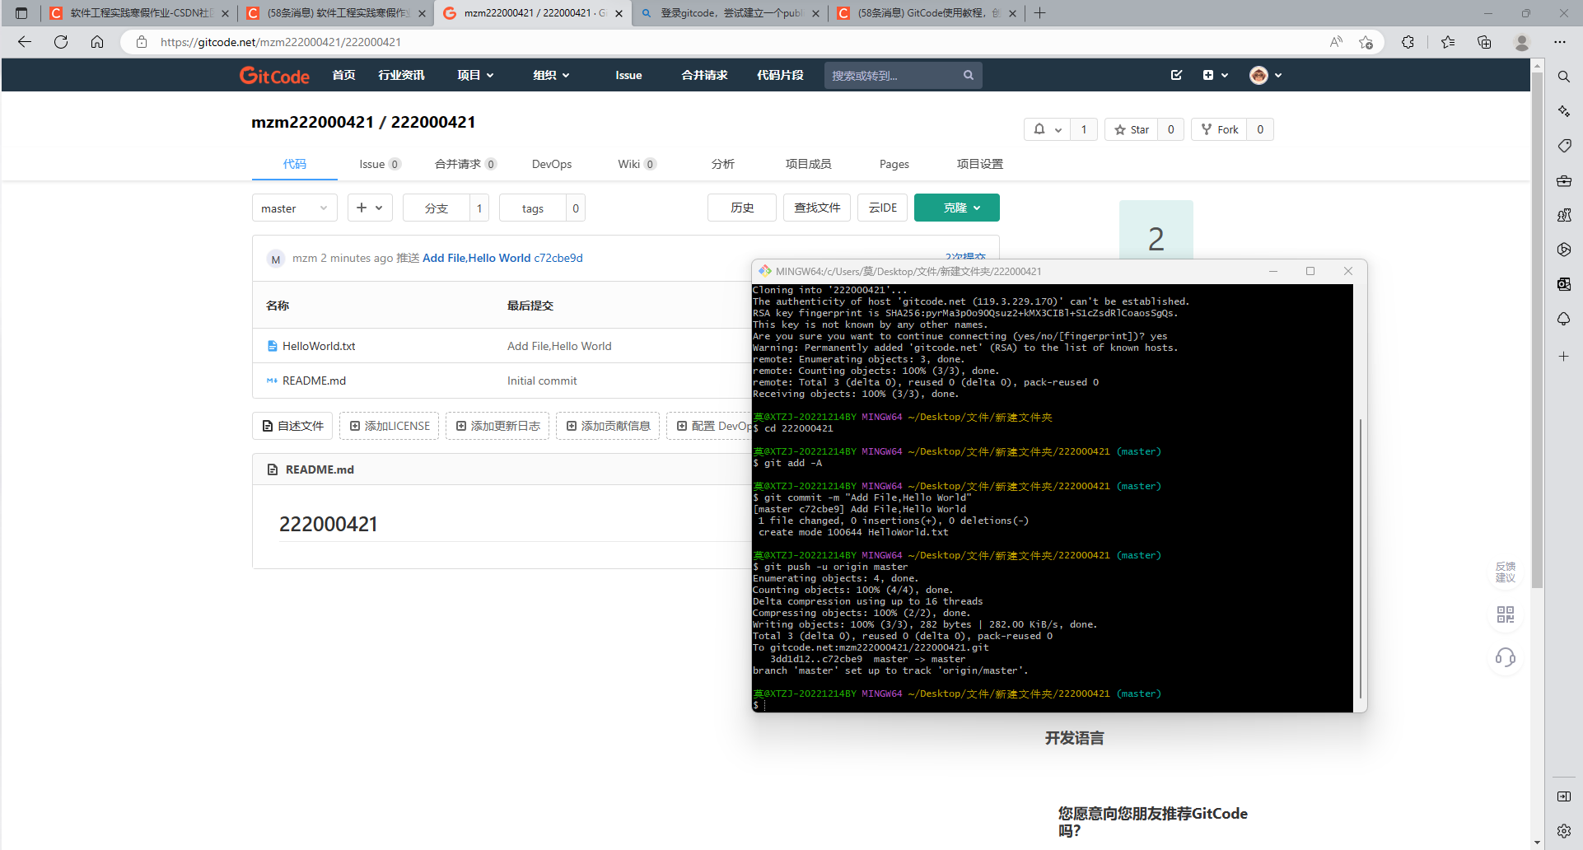Open the QR code icon

pos(1506,614)
